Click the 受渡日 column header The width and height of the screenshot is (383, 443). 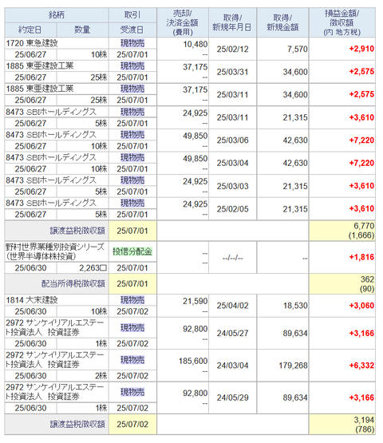click(132, 30)
